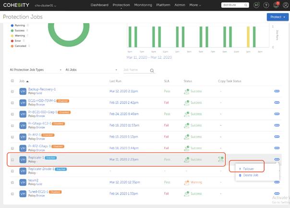Check the Pr-EC21-SSD-Gflag-1 row checkbox
The height and width of the screenshot is (208, 290).
[x=12, y=114]
